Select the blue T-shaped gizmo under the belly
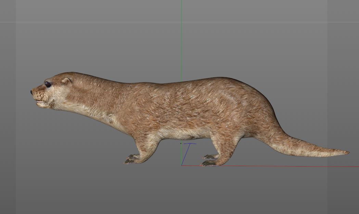Viewport: 359px width, 214px height. (190, 144)
